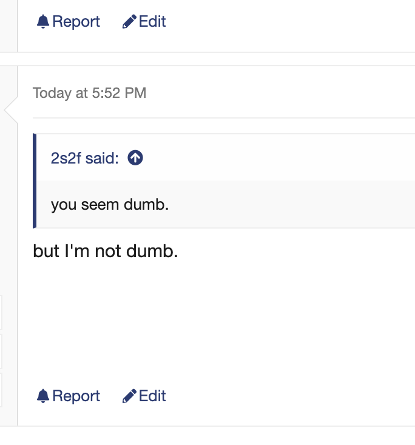Click the quote header bar containing "2s2f said:"
This screenshot has width=415, height=445.
(226, 157)
